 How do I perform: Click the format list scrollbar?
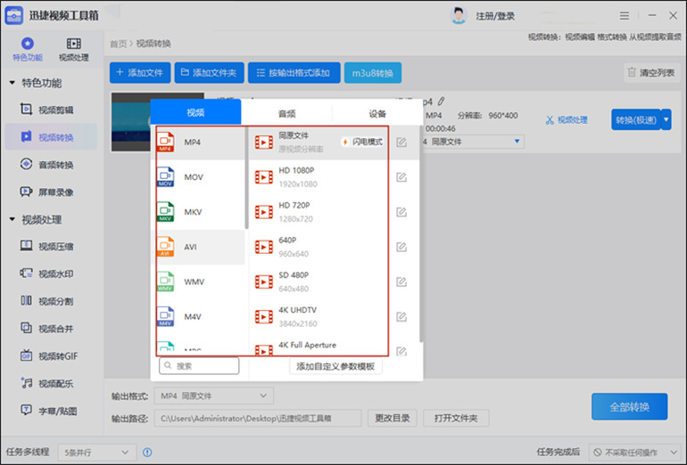(x=246, y=177)
